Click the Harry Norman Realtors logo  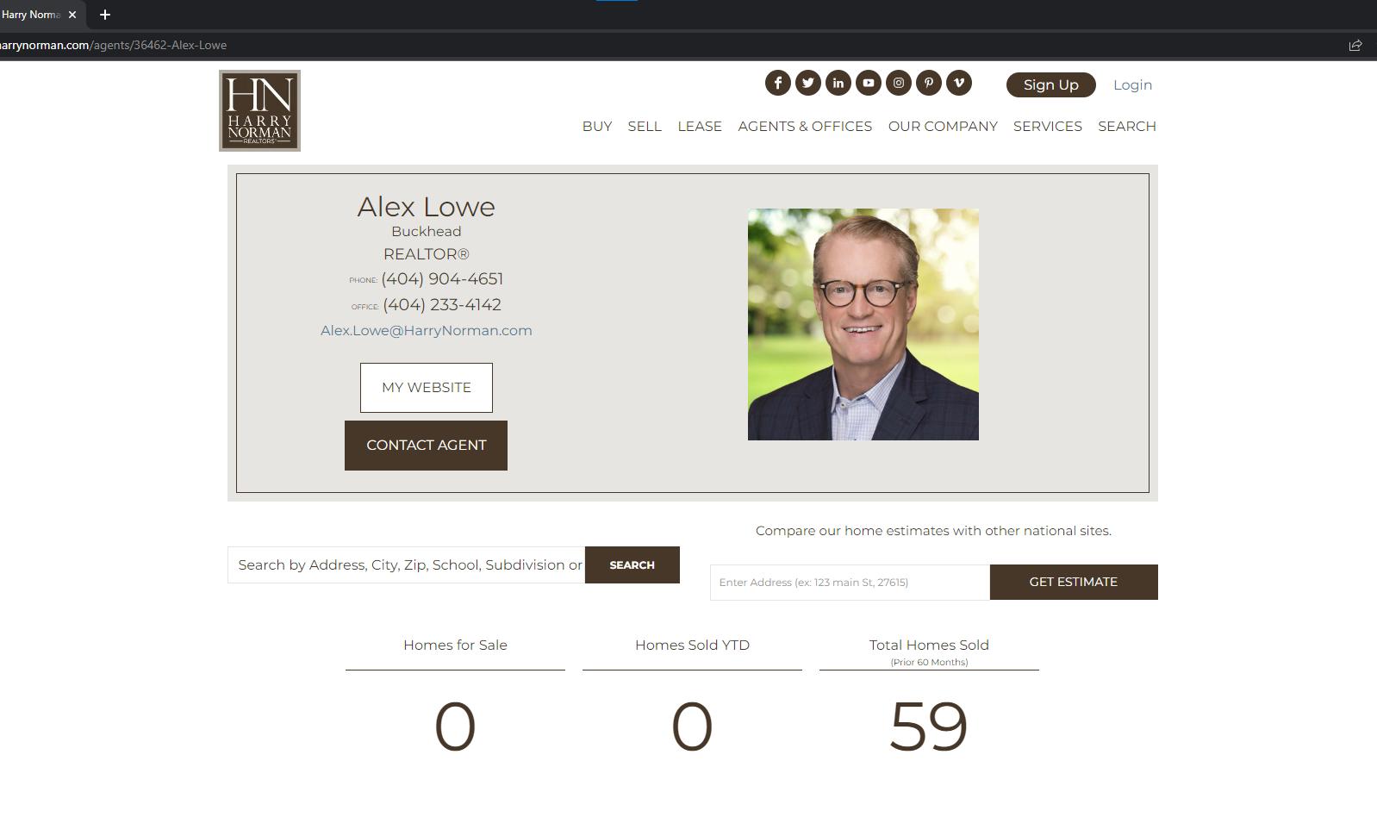[x=259, y=110]
